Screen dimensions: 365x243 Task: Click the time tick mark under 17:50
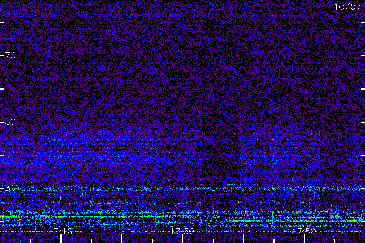coord(304,239)
